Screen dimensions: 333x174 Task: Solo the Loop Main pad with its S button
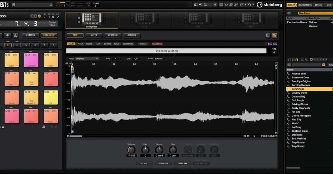point(29,55)
